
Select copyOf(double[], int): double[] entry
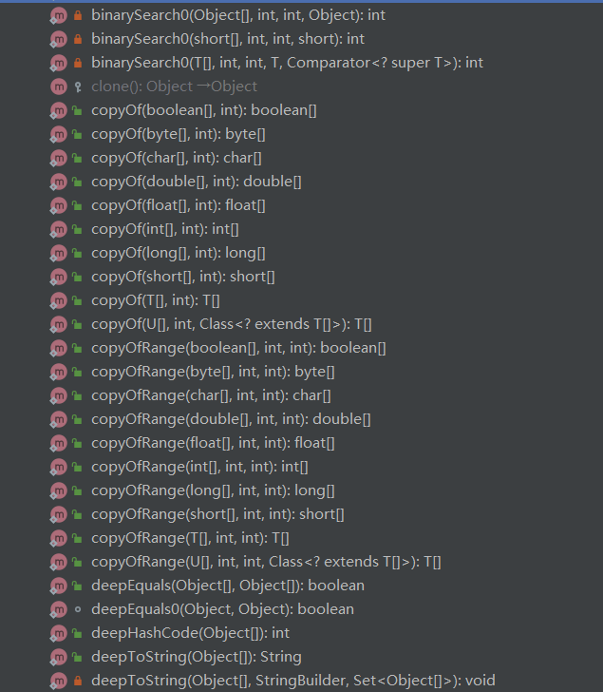[197, 182]
